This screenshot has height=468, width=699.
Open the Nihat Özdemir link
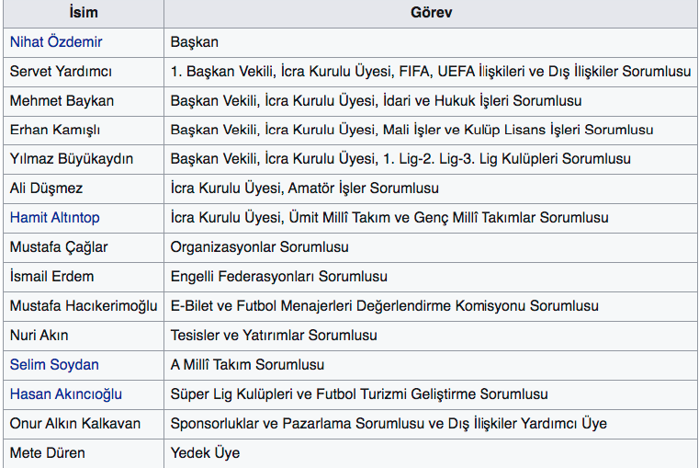[x=56, y=42]
